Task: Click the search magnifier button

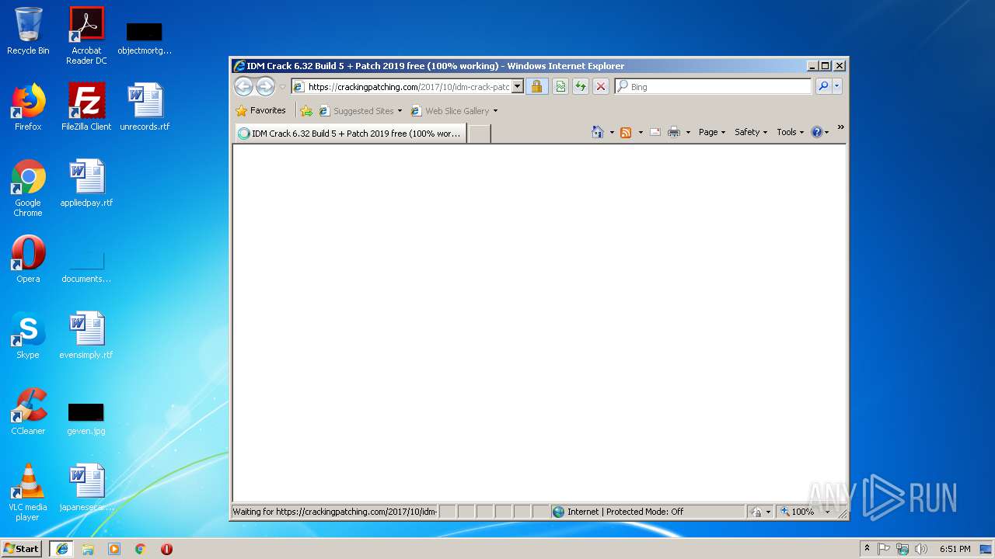Action: pos(823,87)
